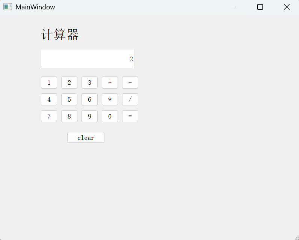The image size is (299, 240).
Task: Close the MainWindow window
Action: (x=287, y=7)
